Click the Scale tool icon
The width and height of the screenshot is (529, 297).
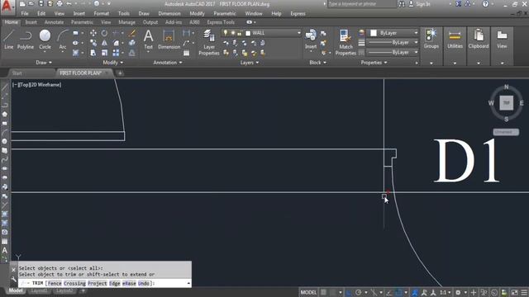[x=105, y=53]
